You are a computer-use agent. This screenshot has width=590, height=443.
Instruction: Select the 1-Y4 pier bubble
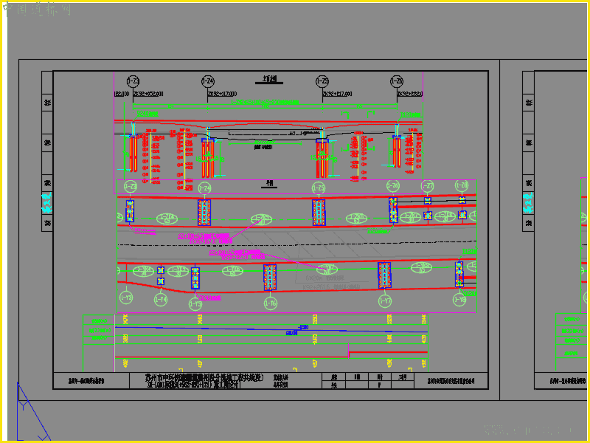click(x=161, y=300)
